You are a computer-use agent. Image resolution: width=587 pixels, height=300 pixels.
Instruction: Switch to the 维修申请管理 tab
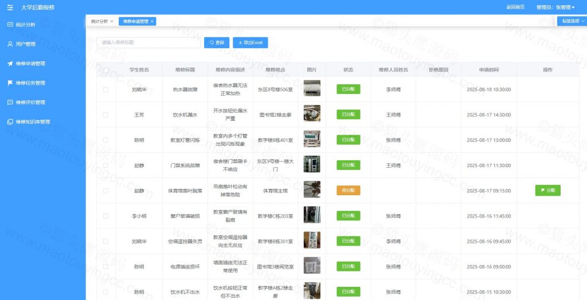point(135,22)
